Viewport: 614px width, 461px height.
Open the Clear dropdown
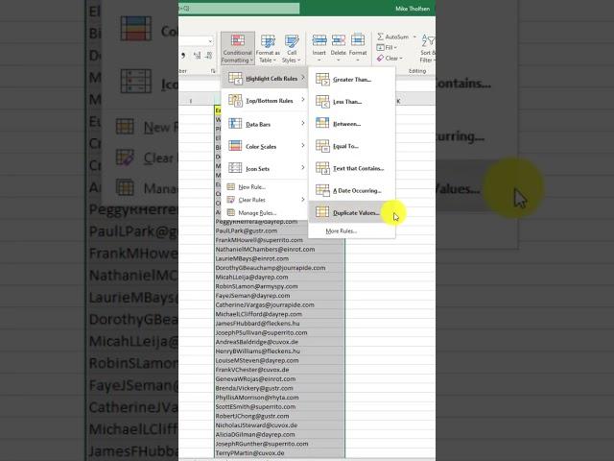click(390, 58)
